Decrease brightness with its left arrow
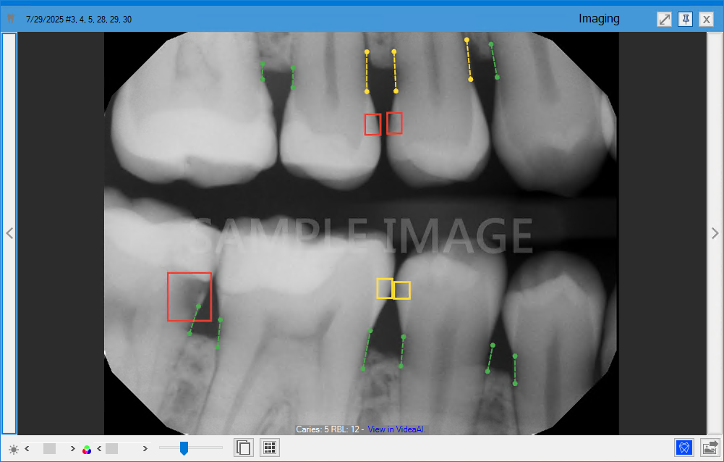 click(x=27, y=448)
